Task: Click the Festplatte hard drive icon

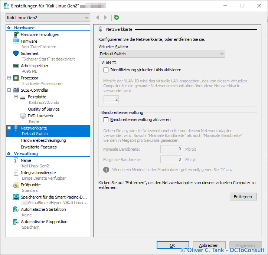Action: [x=23, y=98]
